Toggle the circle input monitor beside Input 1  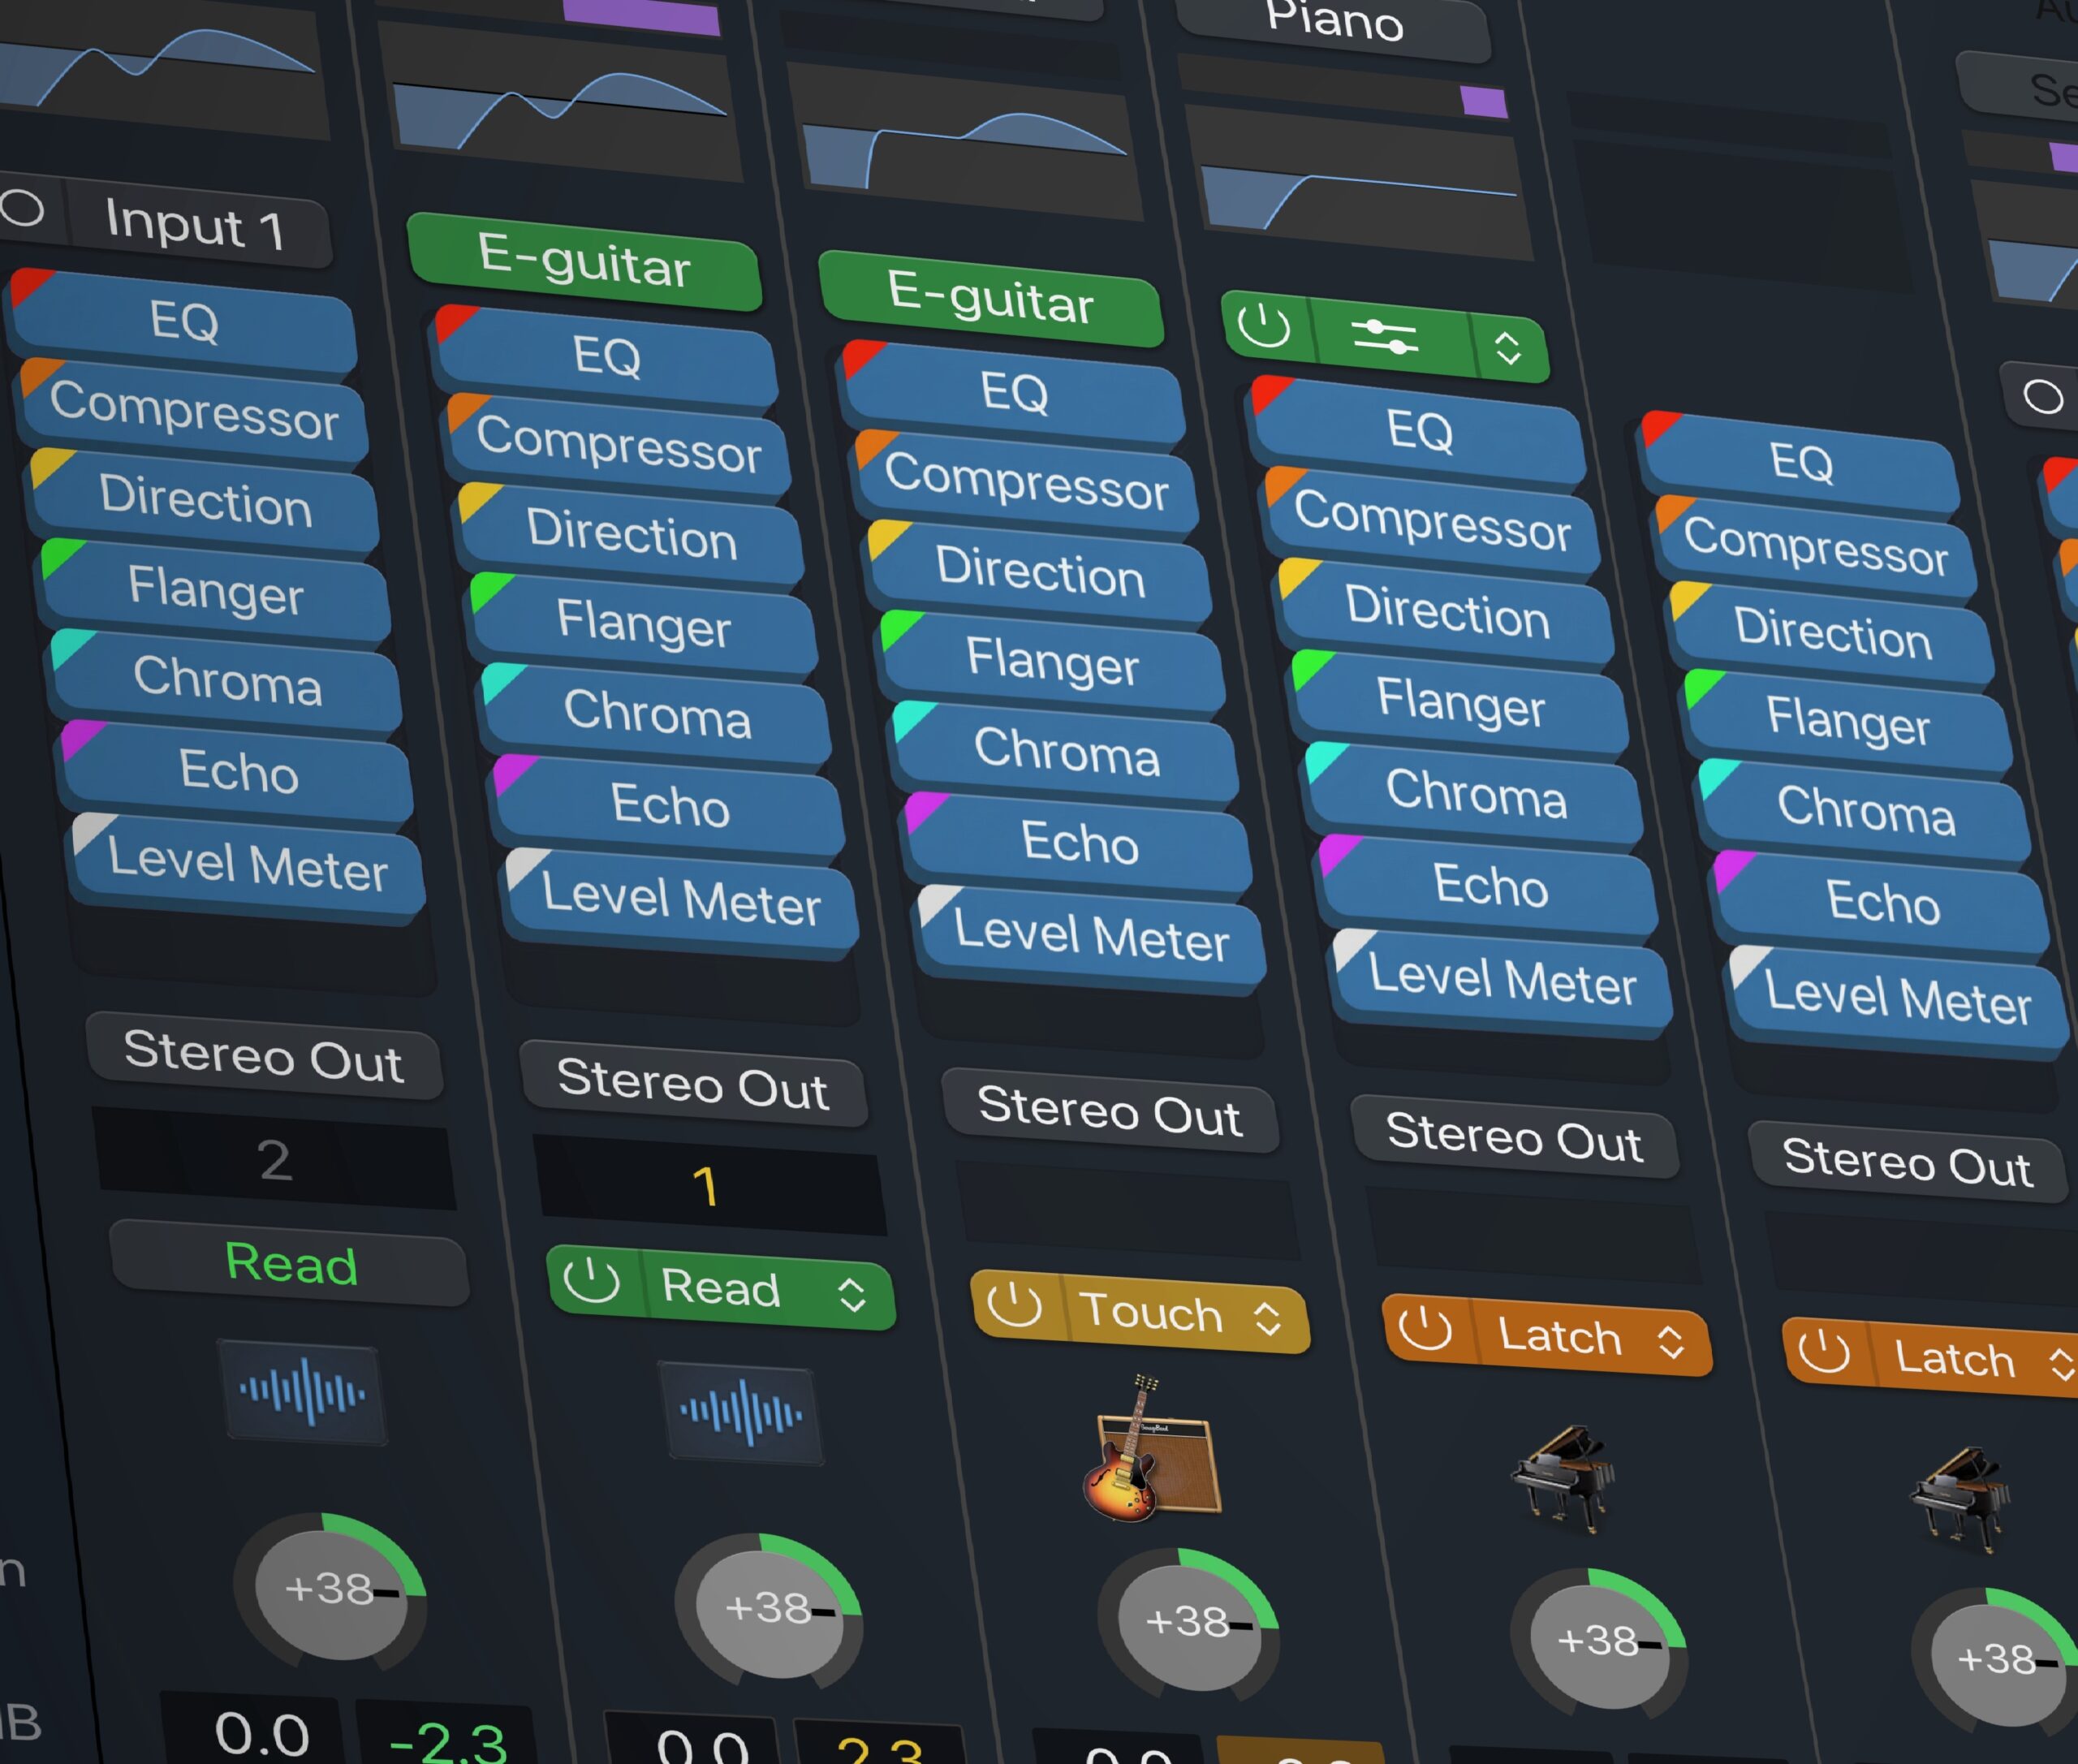[22, 208]
